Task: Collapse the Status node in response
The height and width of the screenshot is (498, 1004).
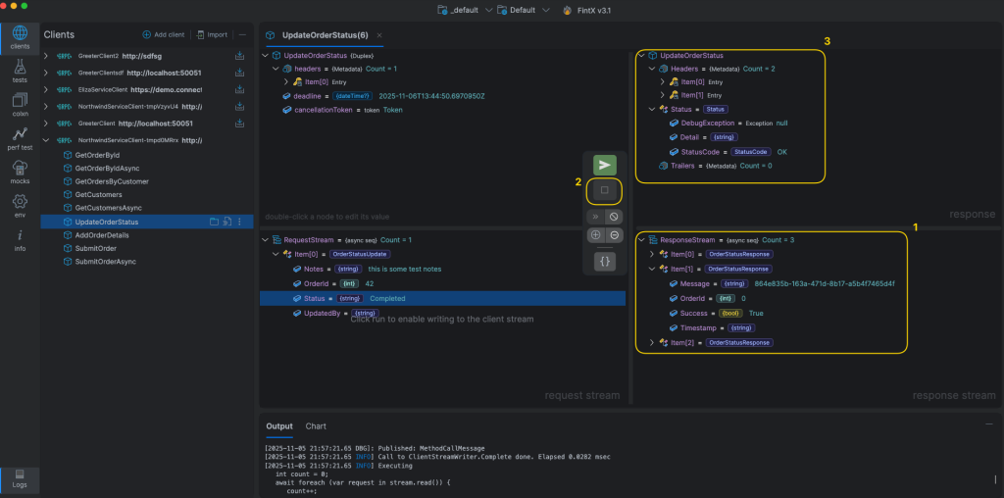Action: pyautogui.click(x=651, y=109)
